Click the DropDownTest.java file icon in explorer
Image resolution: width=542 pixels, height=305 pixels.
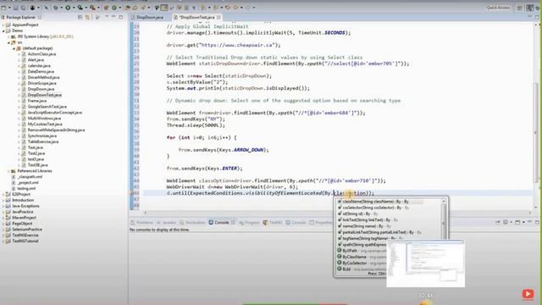(x=24, y=95)
